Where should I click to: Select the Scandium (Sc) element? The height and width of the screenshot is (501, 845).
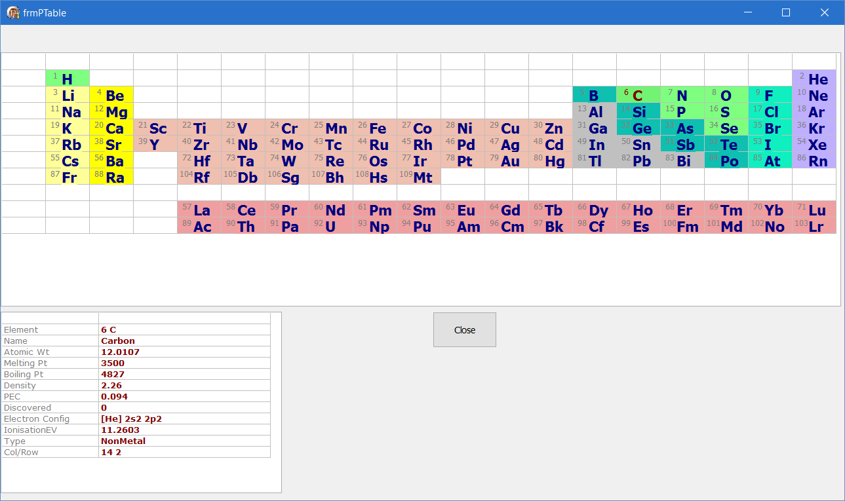pos(155,128)
